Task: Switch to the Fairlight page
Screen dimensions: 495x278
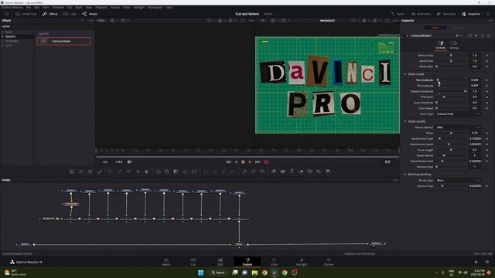Action: tap(302, 262)
